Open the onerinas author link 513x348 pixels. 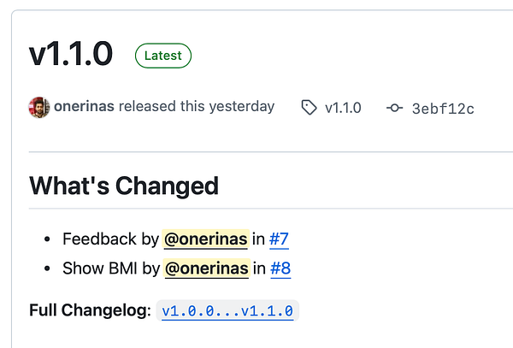point(85,107)
